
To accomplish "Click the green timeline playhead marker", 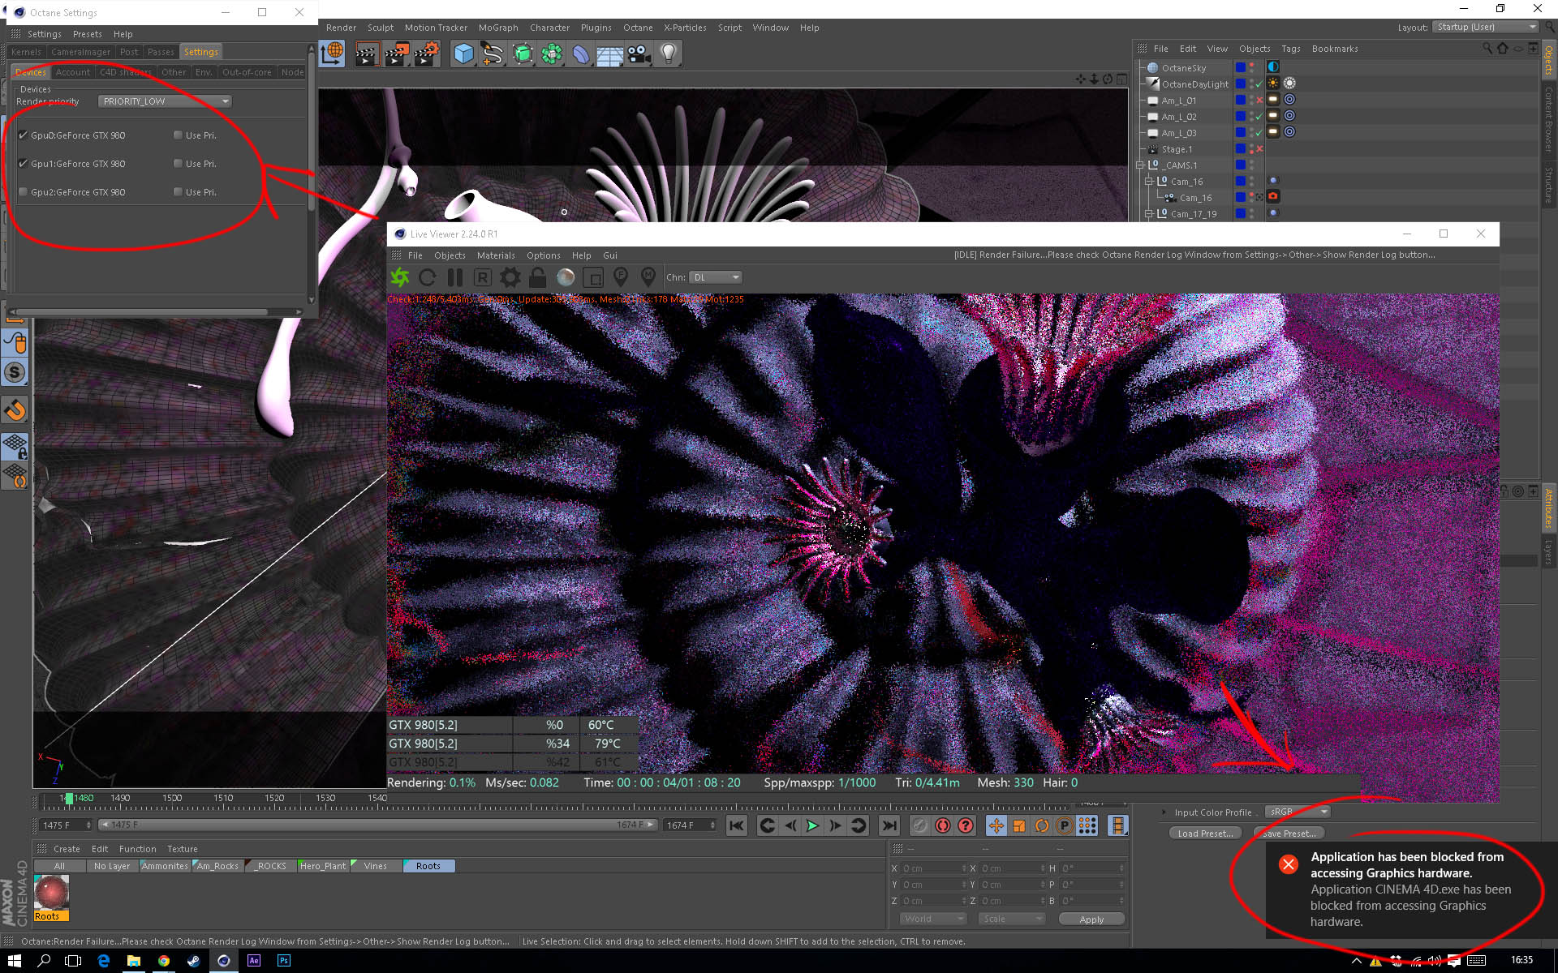I will tap(69, 799).
